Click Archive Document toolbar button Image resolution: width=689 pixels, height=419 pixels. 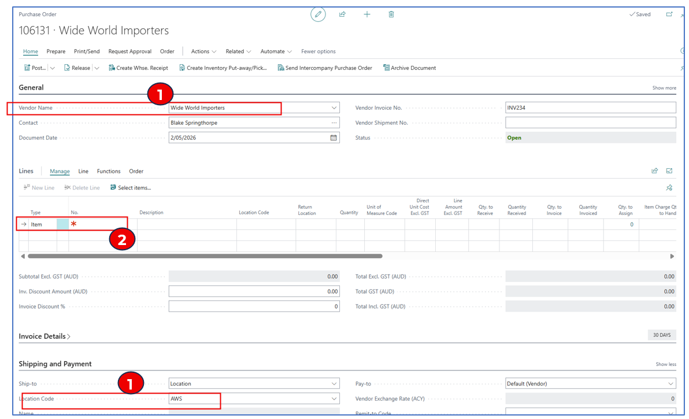tap(409, 68)
